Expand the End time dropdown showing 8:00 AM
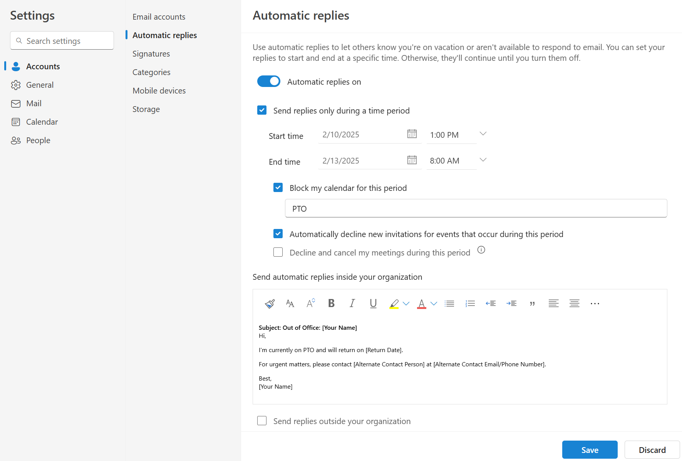The image size is (682, 461). click(x=483, y=160)
